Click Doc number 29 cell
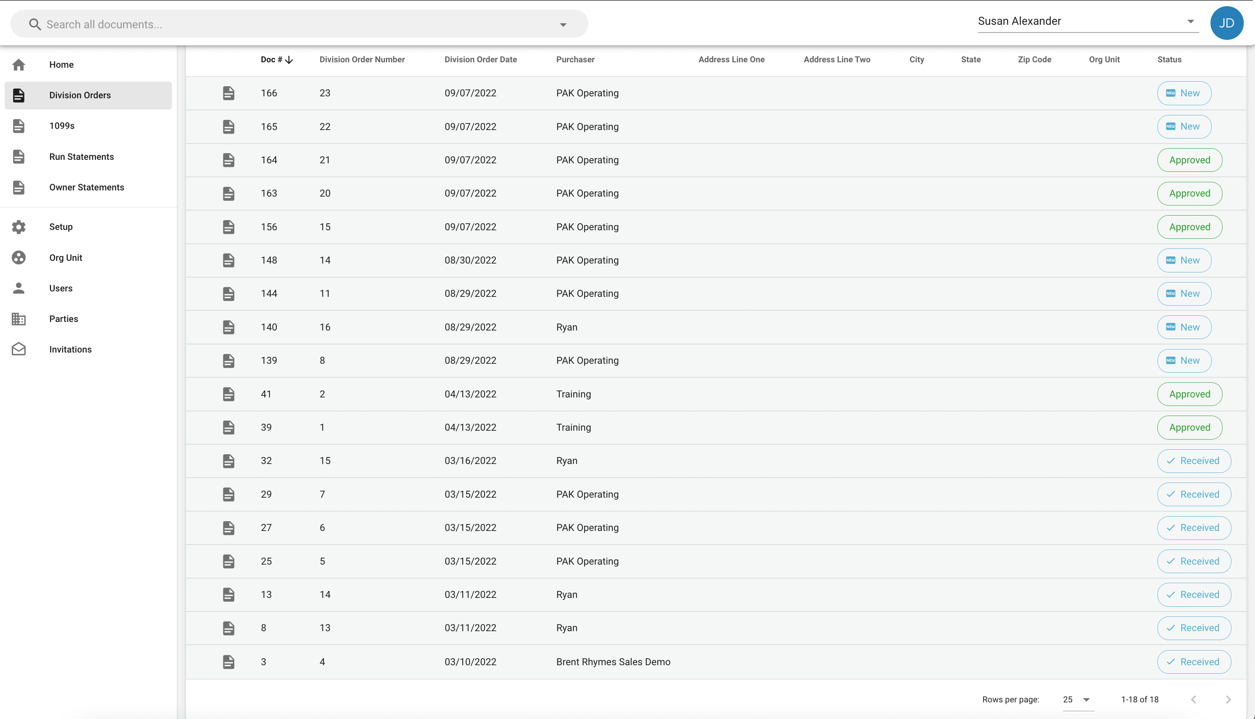The height and width of the screenshot is (719, 1255). [266, 494]
